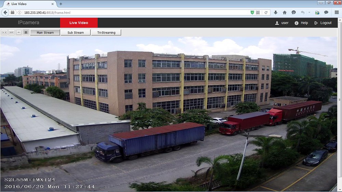Switch the view to 16:9 ratio
Screen dimensions: 342x192
click(11, 32)
